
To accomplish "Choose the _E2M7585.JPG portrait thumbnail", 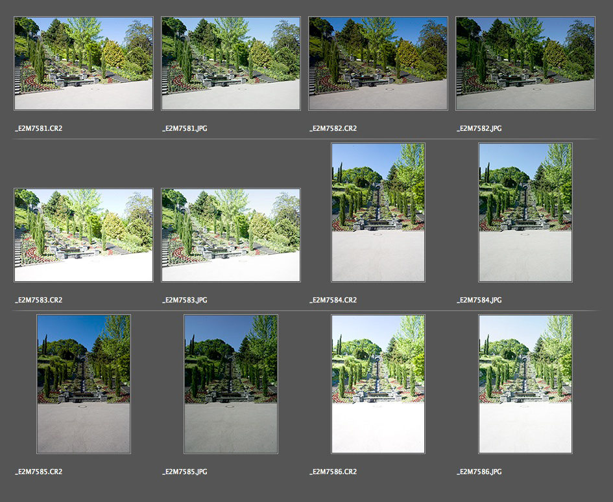I will (x=231, y=384).
